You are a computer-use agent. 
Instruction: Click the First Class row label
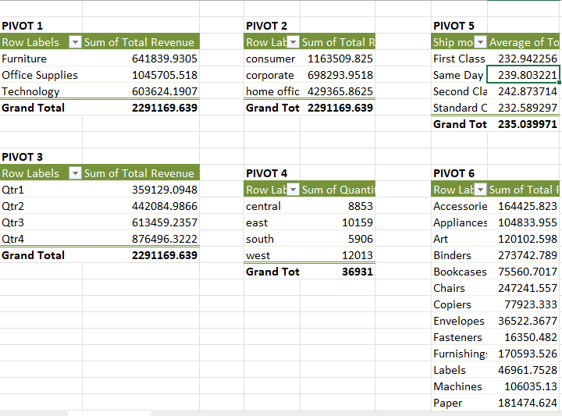pos(459,59)
